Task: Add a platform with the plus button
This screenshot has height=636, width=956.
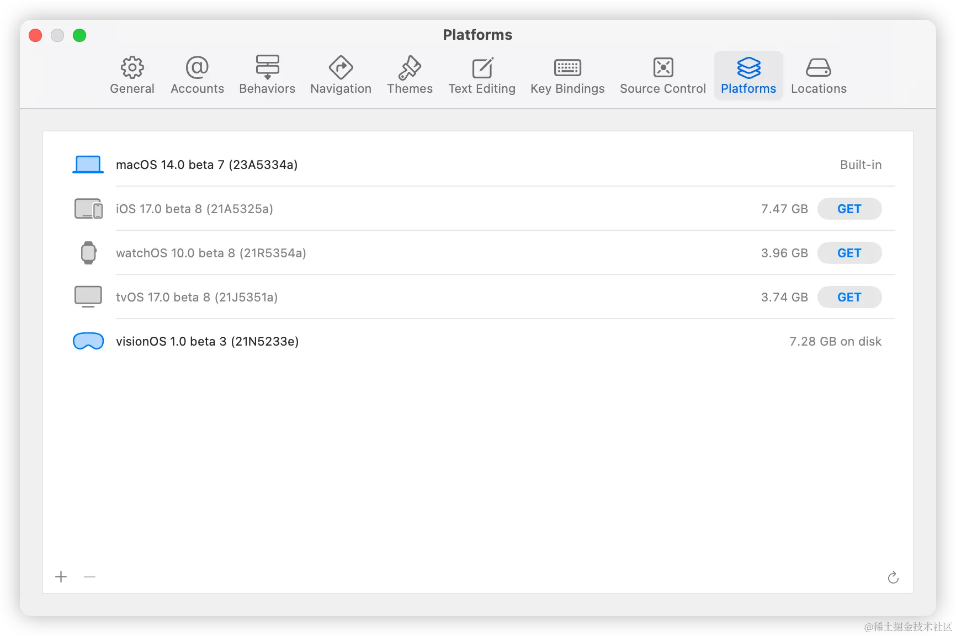Action: 61,577
